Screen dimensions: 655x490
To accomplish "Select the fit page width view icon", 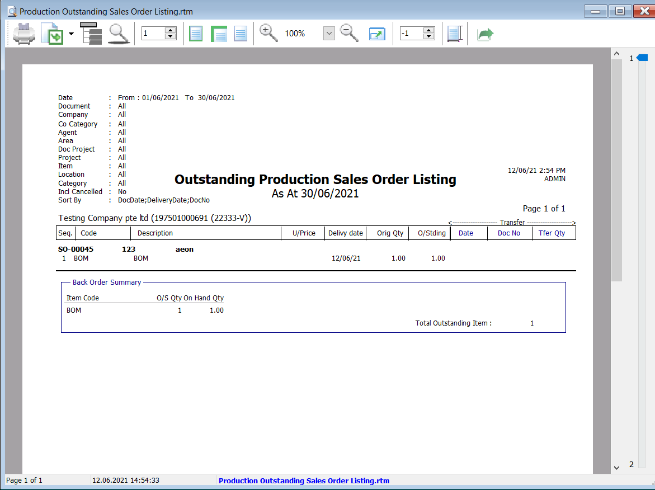I will 219,33.
